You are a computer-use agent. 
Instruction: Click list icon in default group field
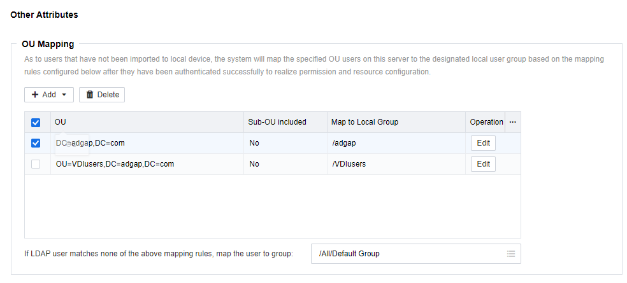click(x=510, y=254)
